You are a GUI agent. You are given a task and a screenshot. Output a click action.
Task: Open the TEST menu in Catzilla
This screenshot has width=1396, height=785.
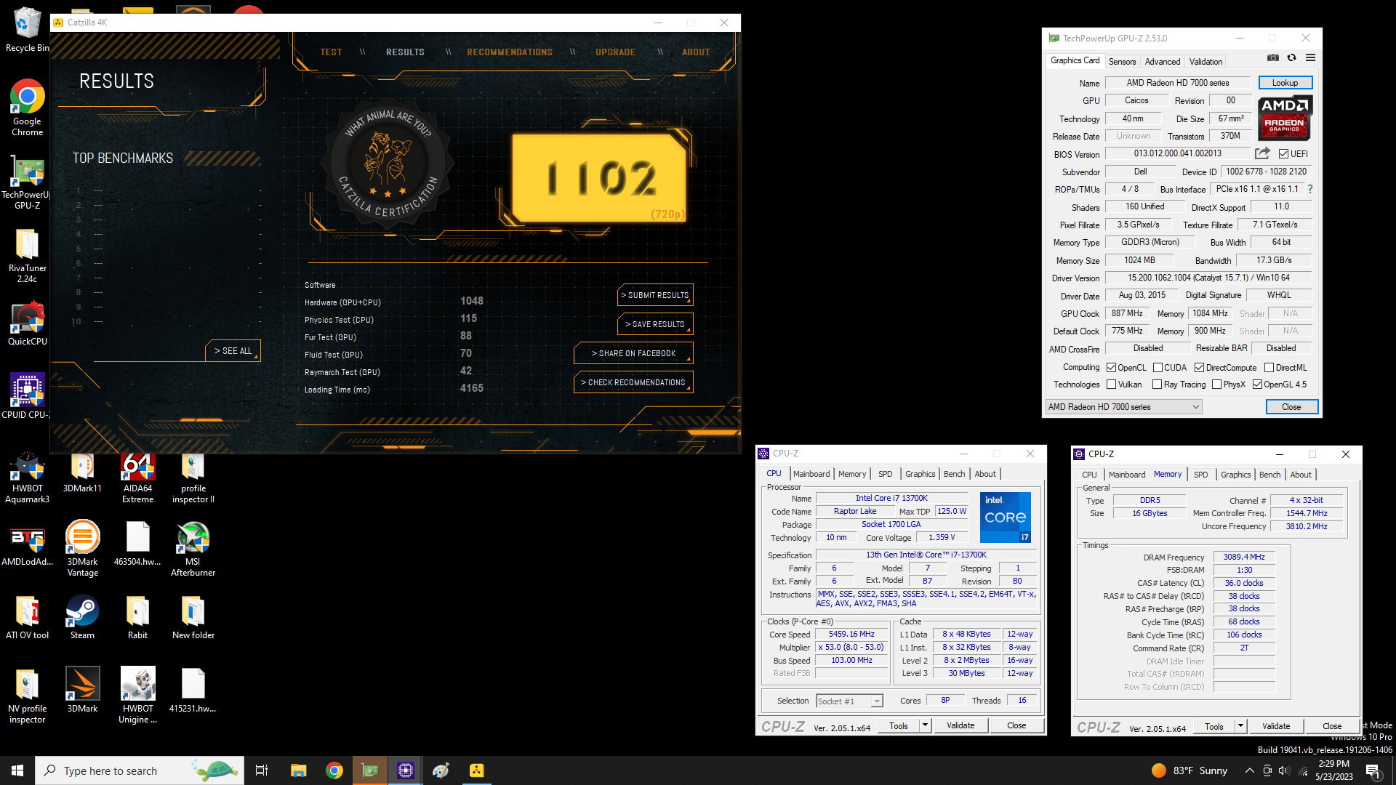tap(331, 52)
